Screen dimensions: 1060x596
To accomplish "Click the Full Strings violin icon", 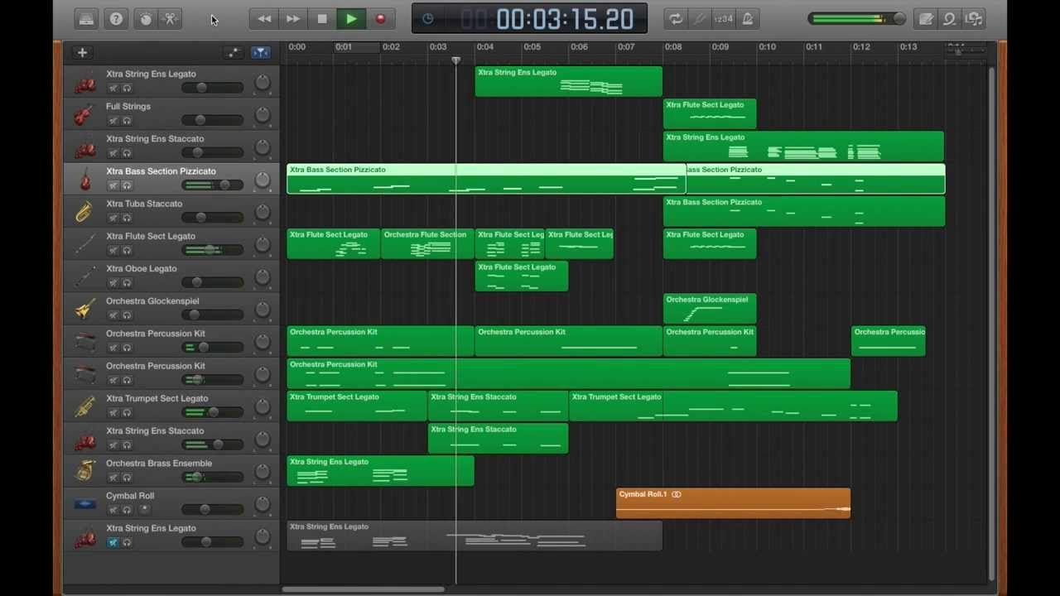I will (x=84, y=114).
